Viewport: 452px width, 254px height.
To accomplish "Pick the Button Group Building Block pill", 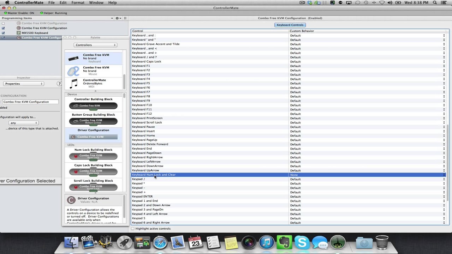I will click(93, 121).
